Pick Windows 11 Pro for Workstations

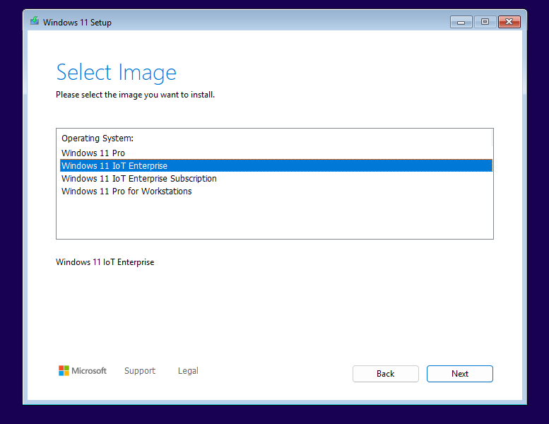click(x=276, y=192)
